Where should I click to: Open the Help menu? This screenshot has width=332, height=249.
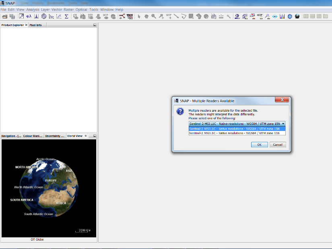pyautogui.click(x=119, y=10)
